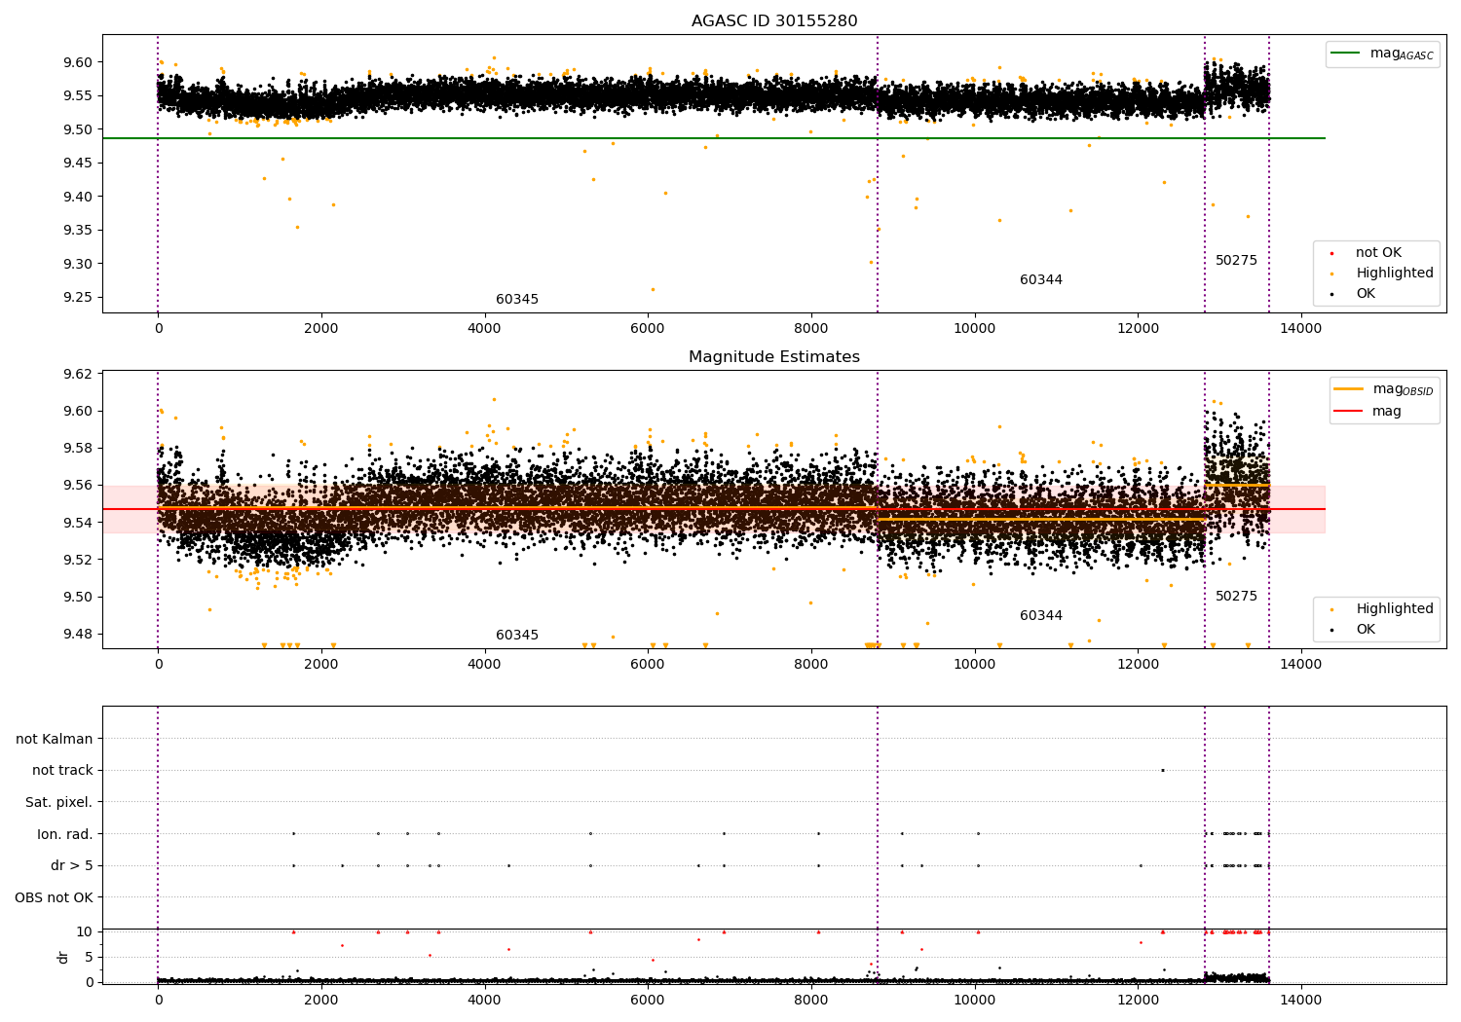Select the mag AGASC legend entry
The height and width of the screenshot is (1022, 1461).
click(1383, 54)
